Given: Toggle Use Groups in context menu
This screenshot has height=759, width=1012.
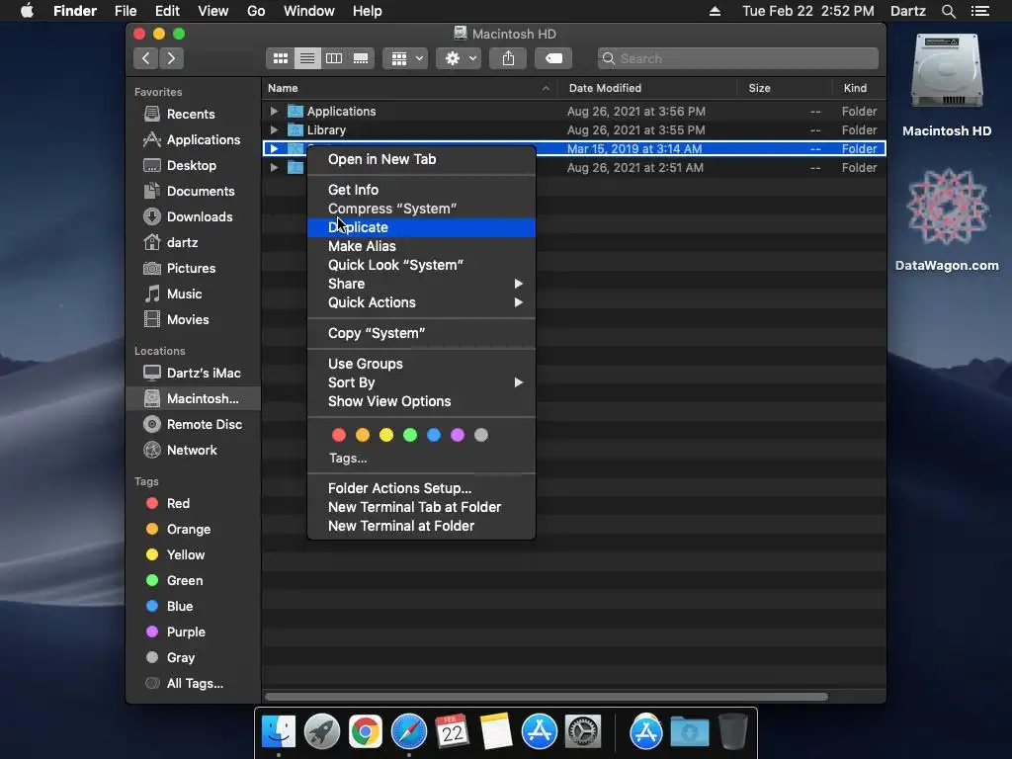Looking at the screenshot, I should [x=421, y=364].
